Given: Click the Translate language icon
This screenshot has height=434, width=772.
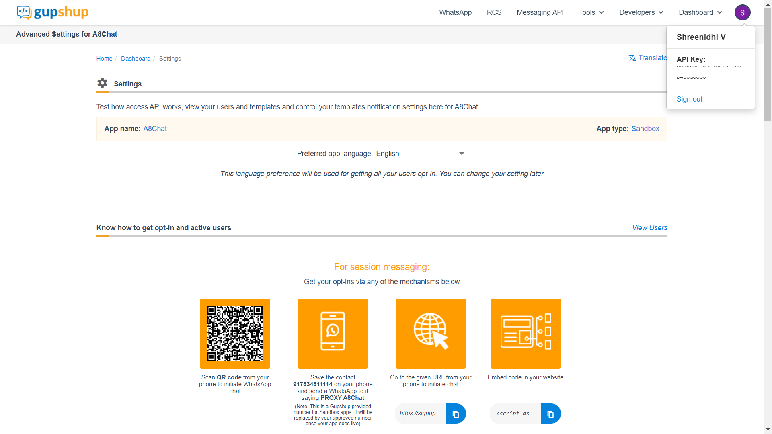Looking at the screenshot, I should (x=632, y=58).
